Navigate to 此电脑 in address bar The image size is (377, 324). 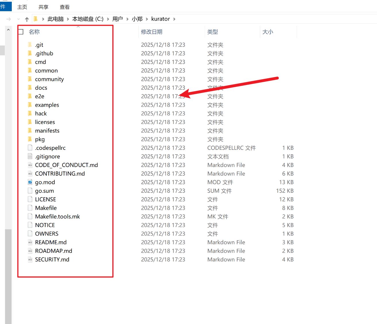click(55, 19)
